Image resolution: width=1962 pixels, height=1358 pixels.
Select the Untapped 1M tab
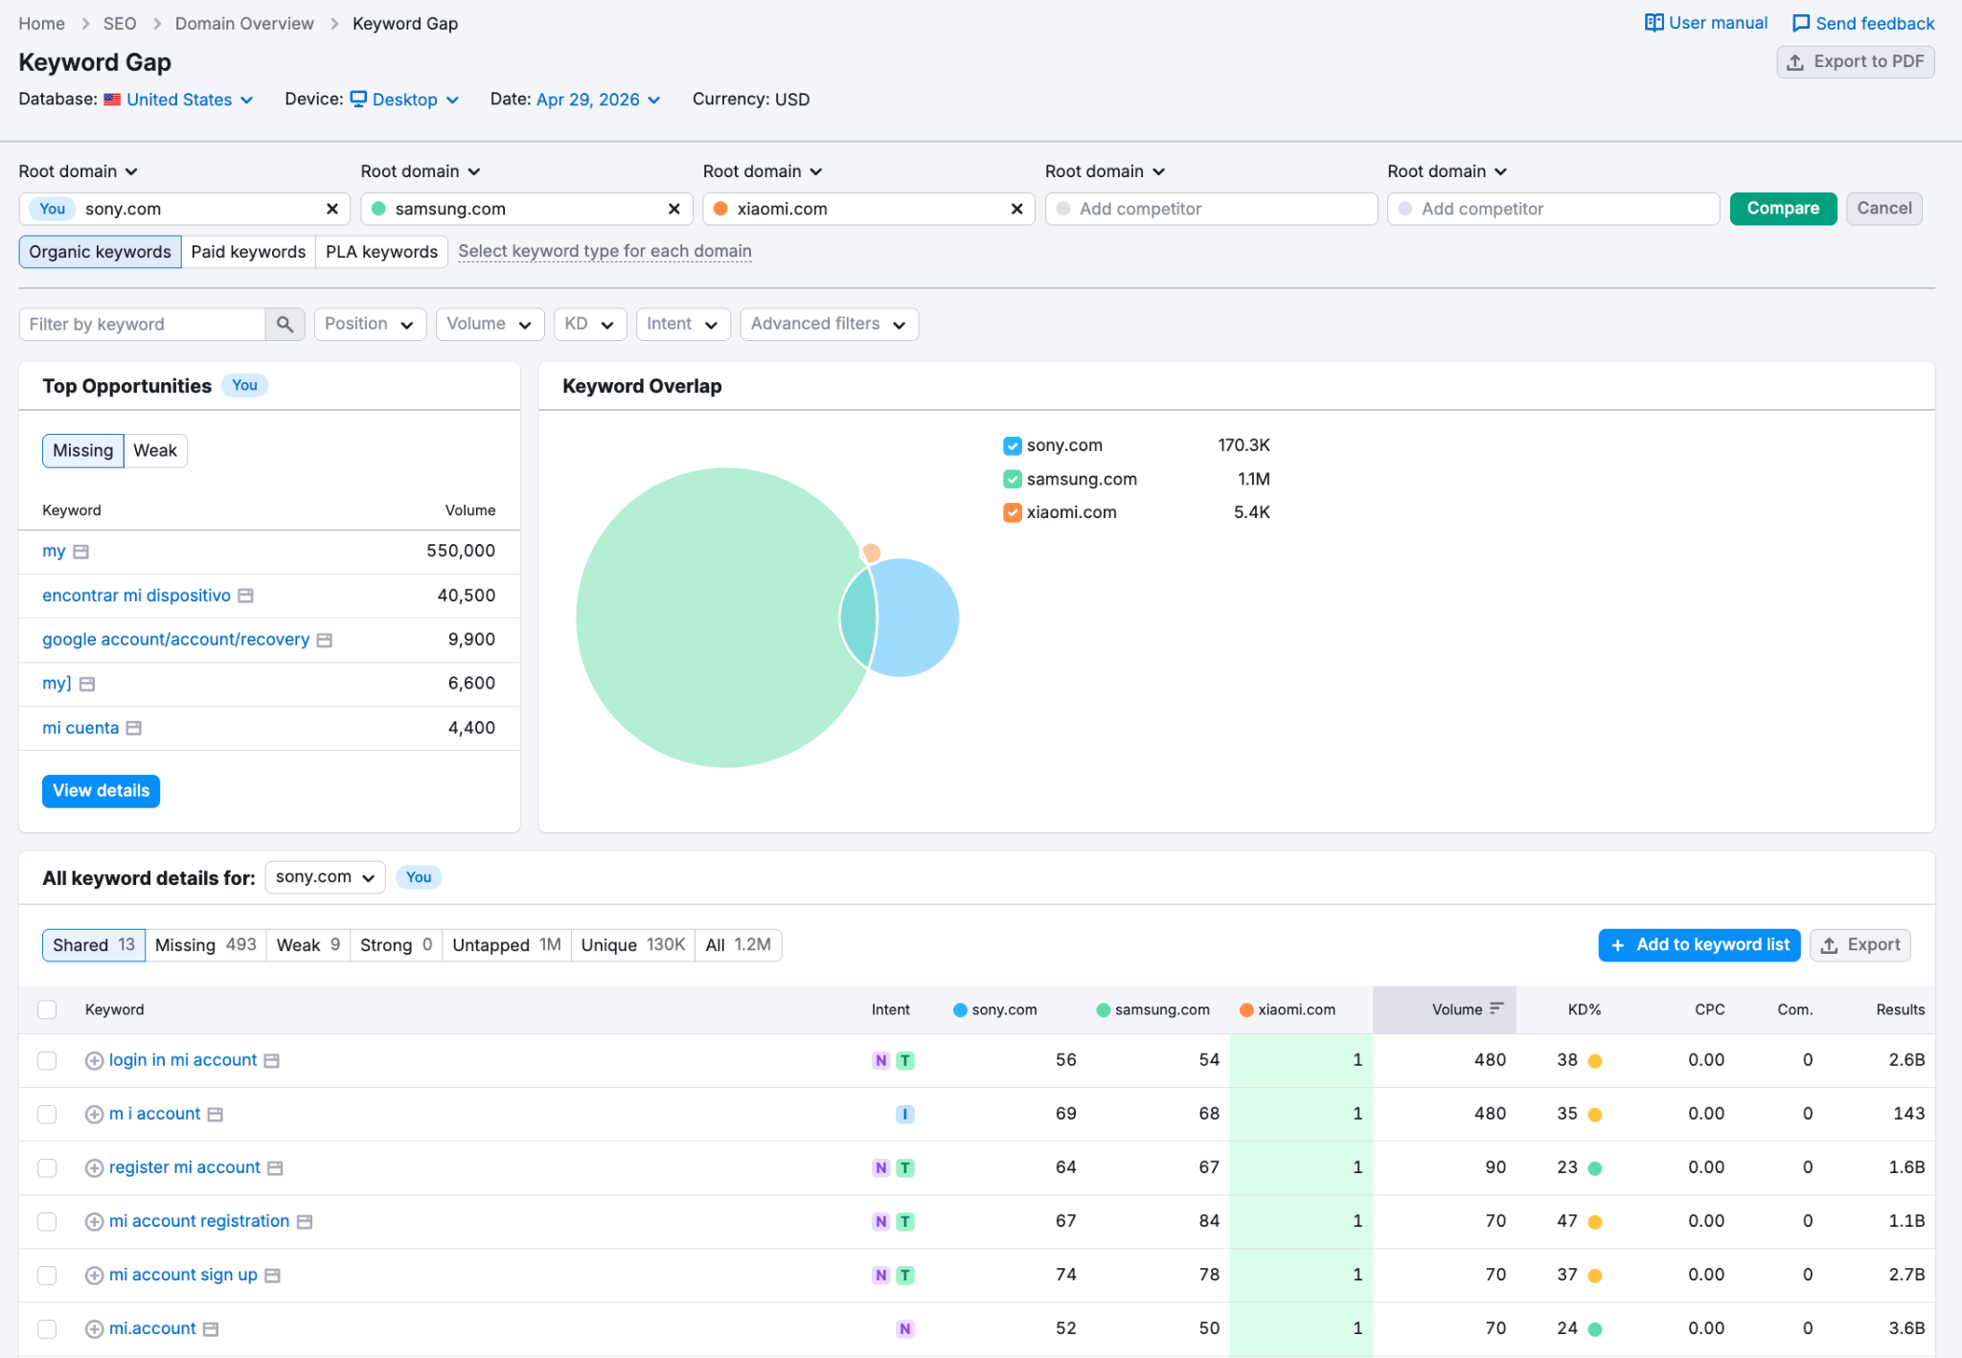[x=507, y=945]
